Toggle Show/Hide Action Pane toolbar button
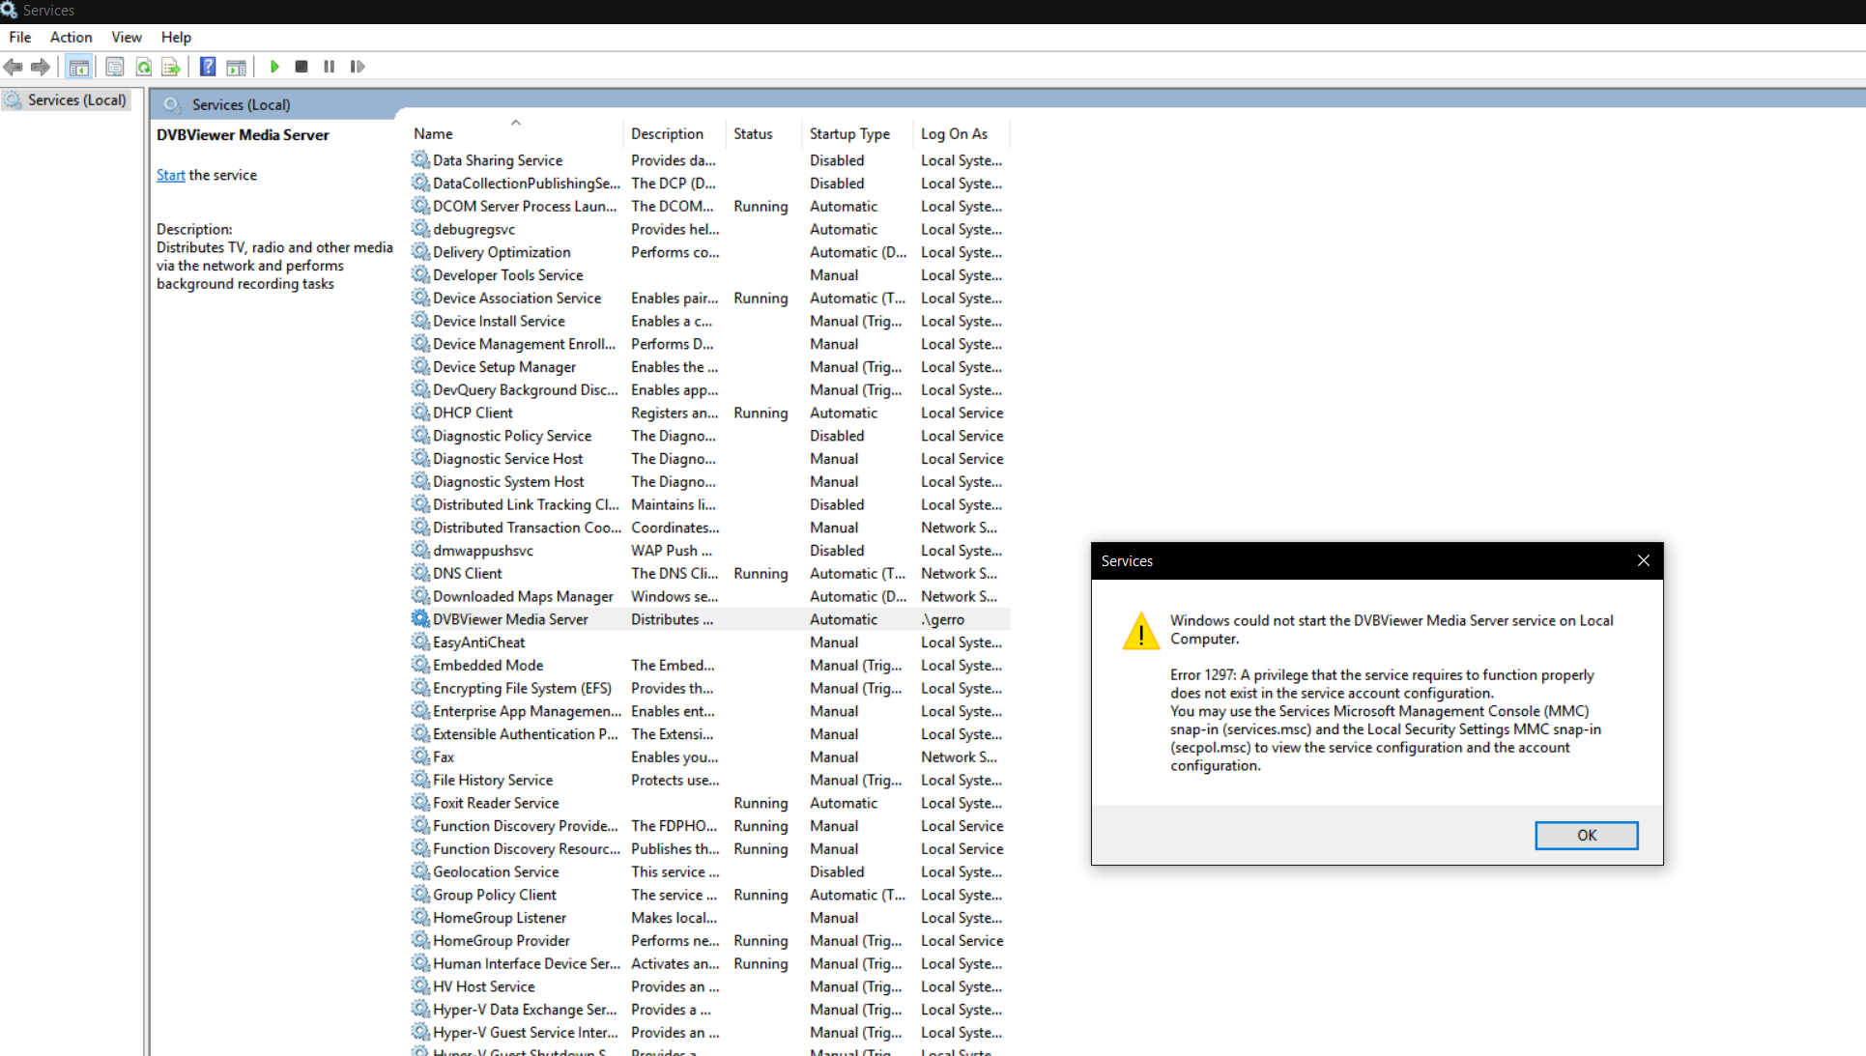This screenshot has width=1866, height=1056. (x=236, y=67)
